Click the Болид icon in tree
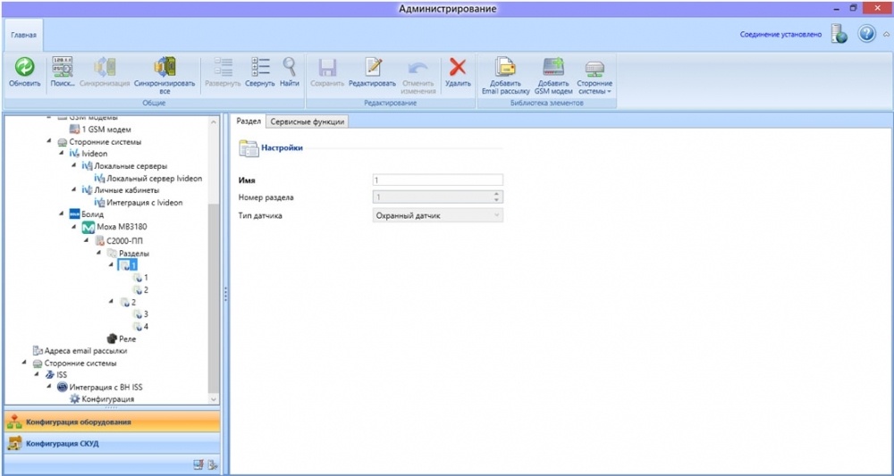The height and width of the screenshot is (476, 894). click(75, 214)
